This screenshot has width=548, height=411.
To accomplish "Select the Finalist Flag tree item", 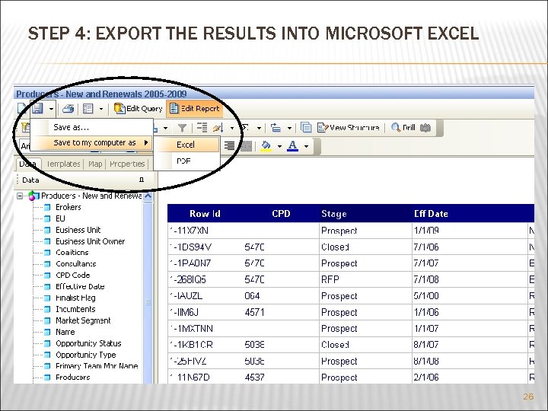I will tap(75, 298).
